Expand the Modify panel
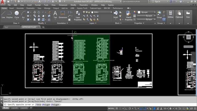 [42, 23]
